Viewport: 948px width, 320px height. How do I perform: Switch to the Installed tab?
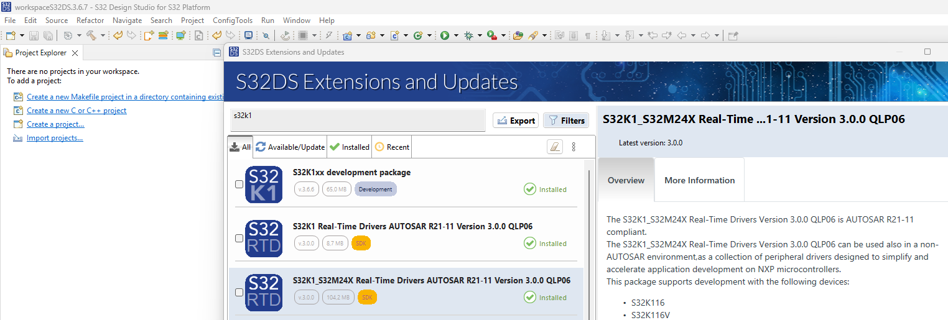(350, 147)
